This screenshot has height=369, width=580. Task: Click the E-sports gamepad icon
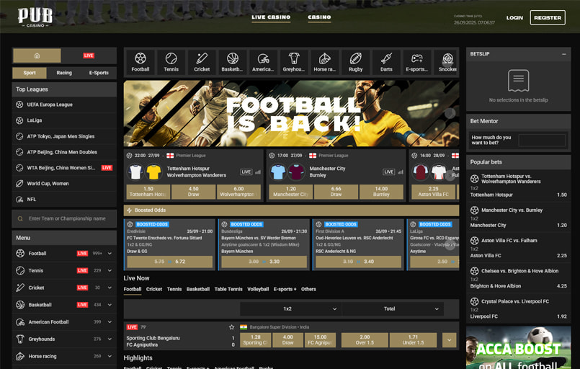tap(416, 62)
